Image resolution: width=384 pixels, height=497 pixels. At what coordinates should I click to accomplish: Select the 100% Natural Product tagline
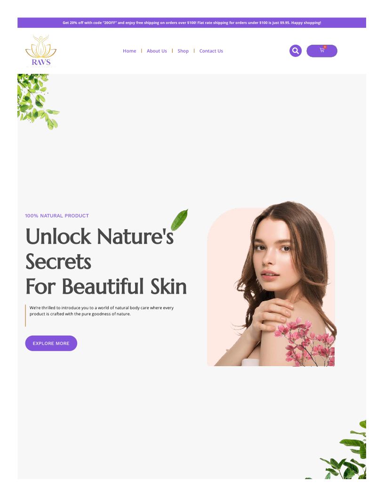tap(57, 216)
